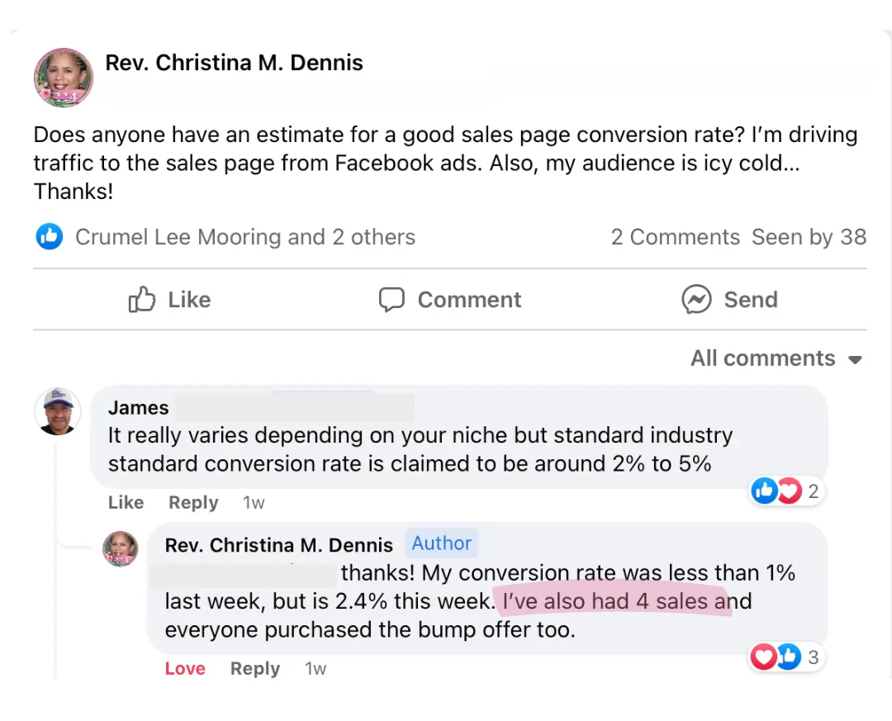Click James's name in the comment
The width and height of the screenshot is (892, 721).
[139, 407]
